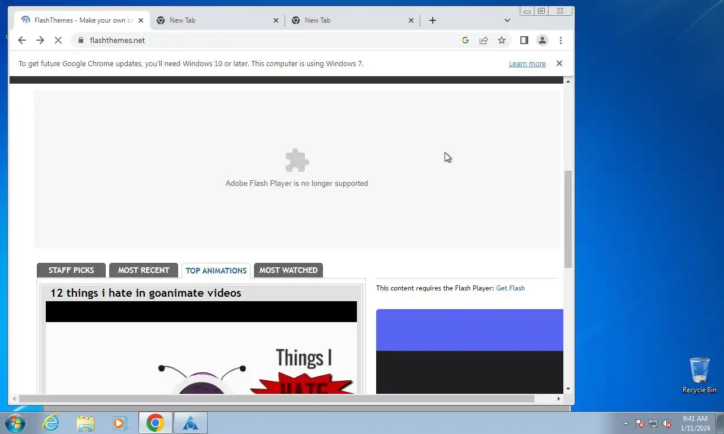Close the second tab named New Tab
724x434 pixels.
coord(276,20)
